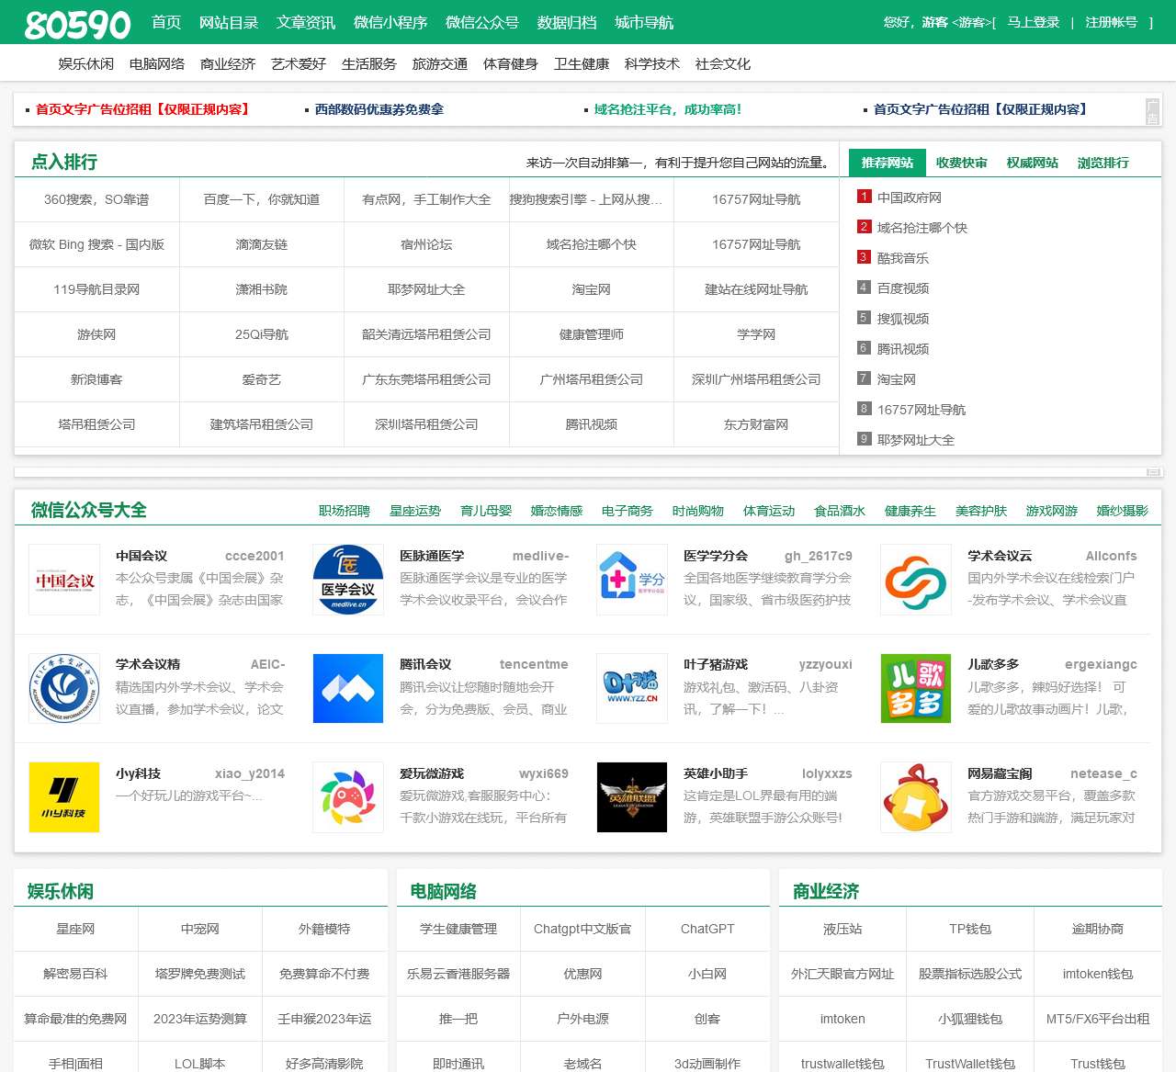Select the 小y科技 yellow logo
The height and width of the screenshot is (1072, 1176).
tap(64, 797)
